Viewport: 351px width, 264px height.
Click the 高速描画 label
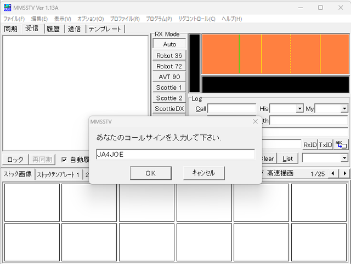click(x=280, y=173)
